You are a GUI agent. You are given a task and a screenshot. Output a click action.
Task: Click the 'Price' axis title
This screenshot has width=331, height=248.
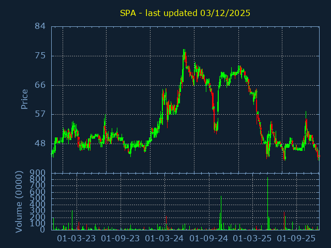tap(24, 99)
